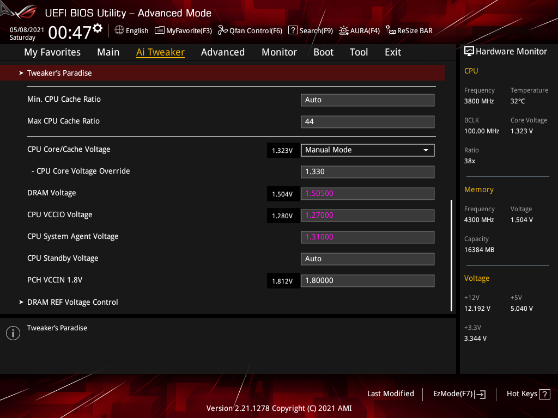Click the info icon in help panel
The image size is (558, 418).
(x=13, y=333)
